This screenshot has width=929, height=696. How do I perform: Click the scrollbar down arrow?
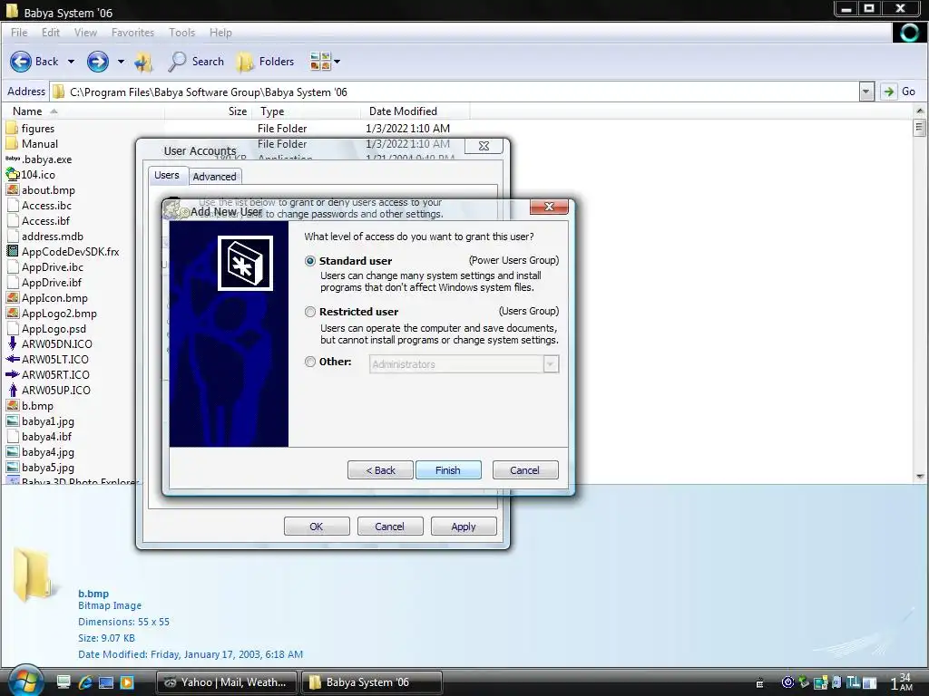click(x=920, y=477)
